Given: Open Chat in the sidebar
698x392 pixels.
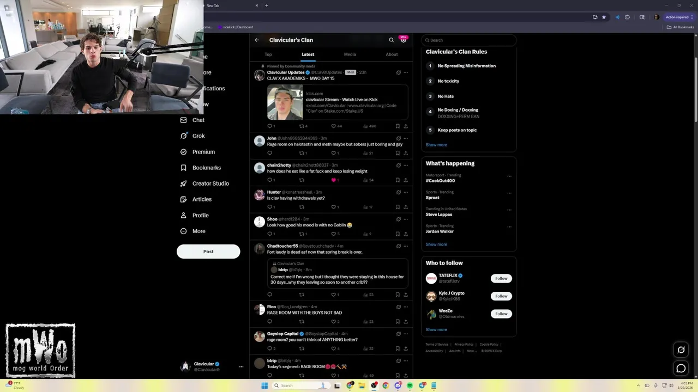Looking at the screenshot, I should [192, 120].
